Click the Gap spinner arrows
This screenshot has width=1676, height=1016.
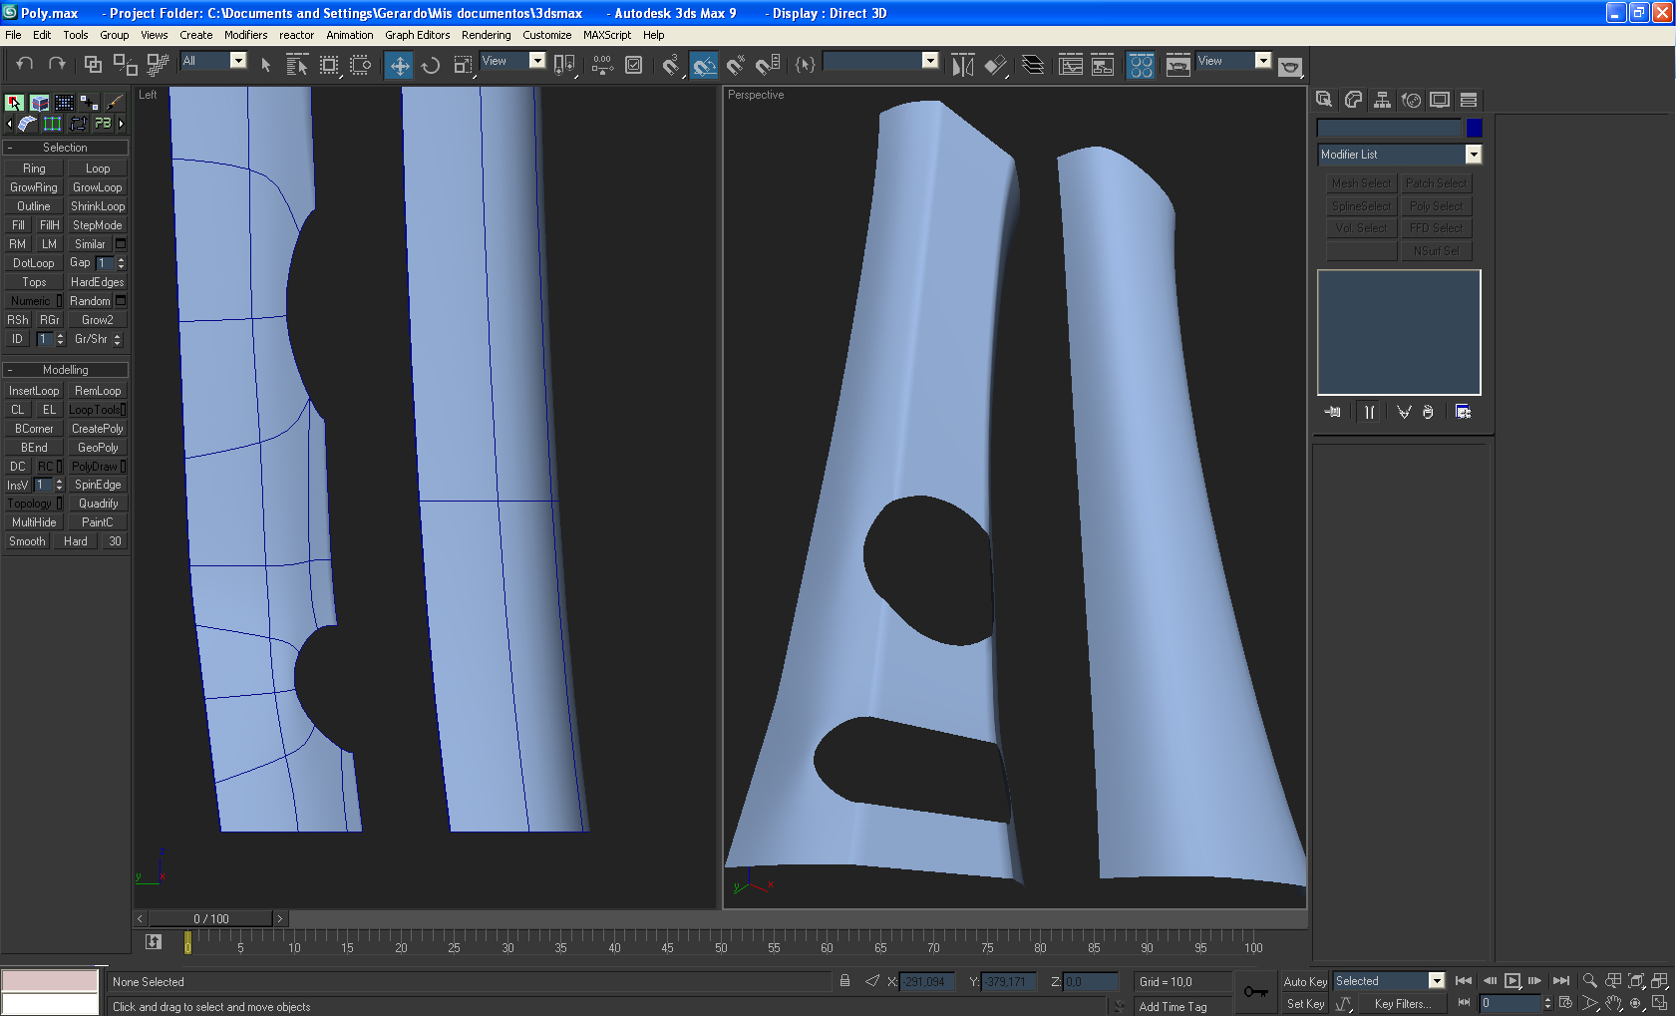[122, 263]
